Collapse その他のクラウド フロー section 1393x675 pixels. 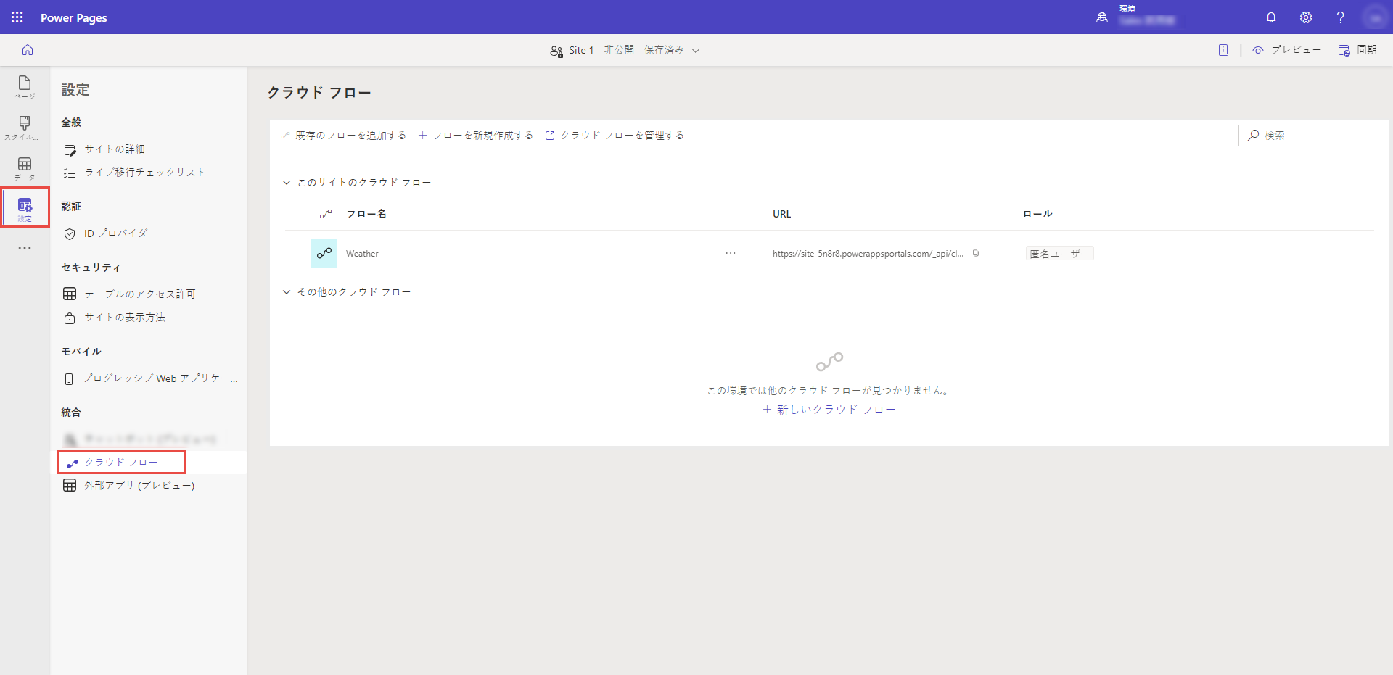286,292
